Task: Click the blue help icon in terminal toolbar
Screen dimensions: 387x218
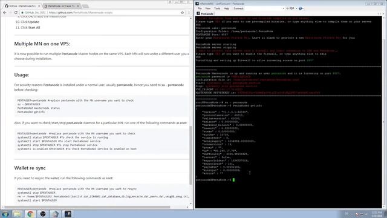Action: click(300, 8)
